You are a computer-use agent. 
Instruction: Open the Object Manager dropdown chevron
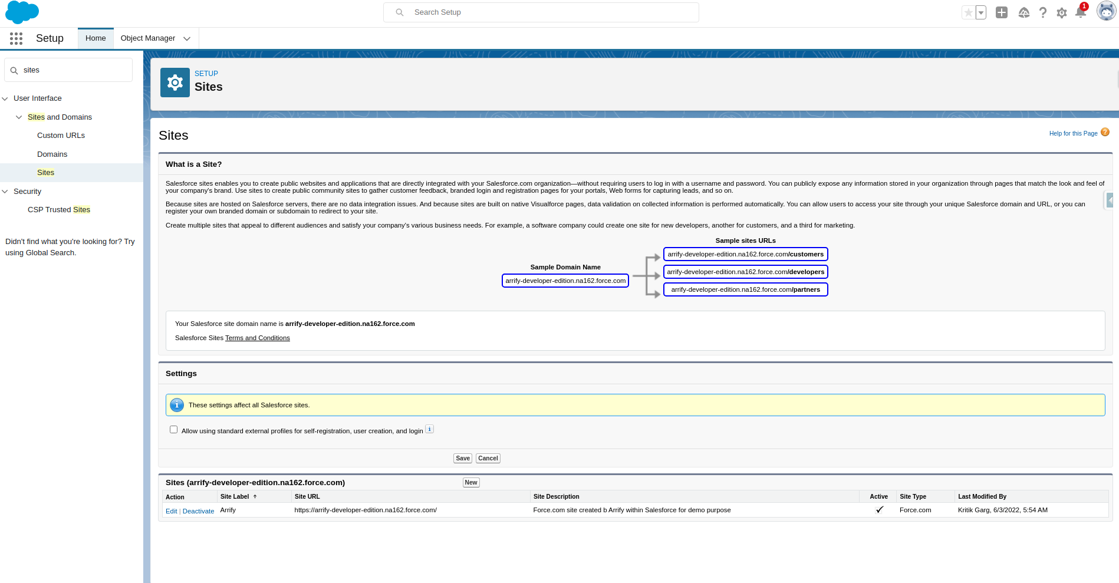click(x=187, y=39)
